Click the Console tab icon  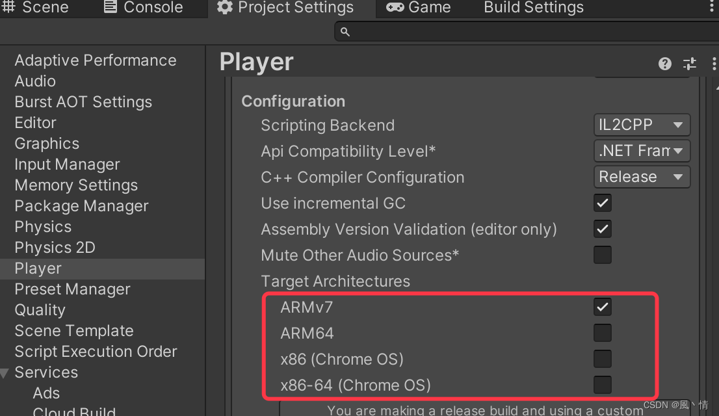click(111, 7)
